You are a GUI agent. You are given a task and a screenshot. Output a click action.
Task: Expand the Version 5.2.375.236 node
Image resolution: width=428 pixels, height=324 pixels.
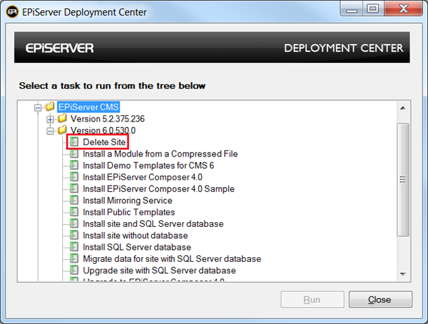(x=51, y=119)
